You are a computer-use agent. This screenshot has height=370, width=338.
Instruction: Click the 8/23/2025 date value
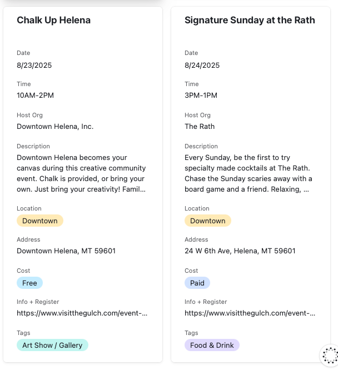[x=34, y=65]
